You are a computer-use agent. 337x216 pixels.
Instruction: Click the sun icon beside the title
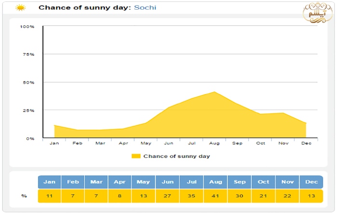tap(20, 8)
